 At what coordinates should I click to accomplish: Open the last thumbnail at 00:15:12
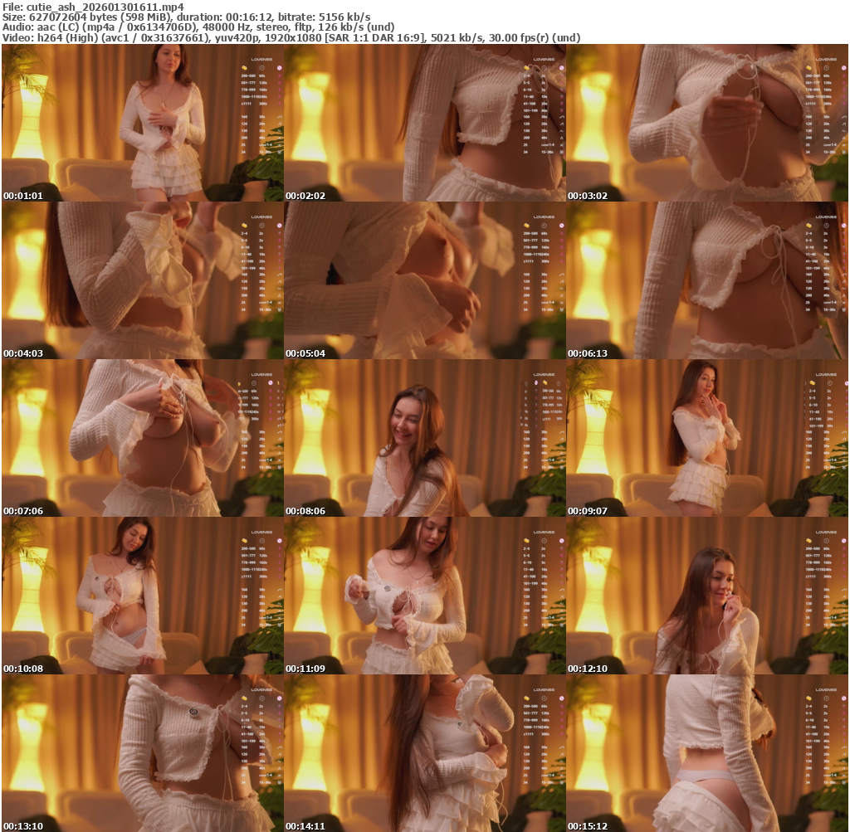tap(706, 752)
